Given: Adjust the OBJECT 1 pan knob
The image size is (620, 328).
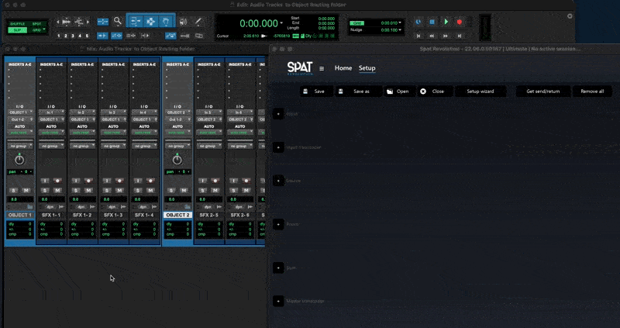Looking at the screenshot, I should (19, 158).
